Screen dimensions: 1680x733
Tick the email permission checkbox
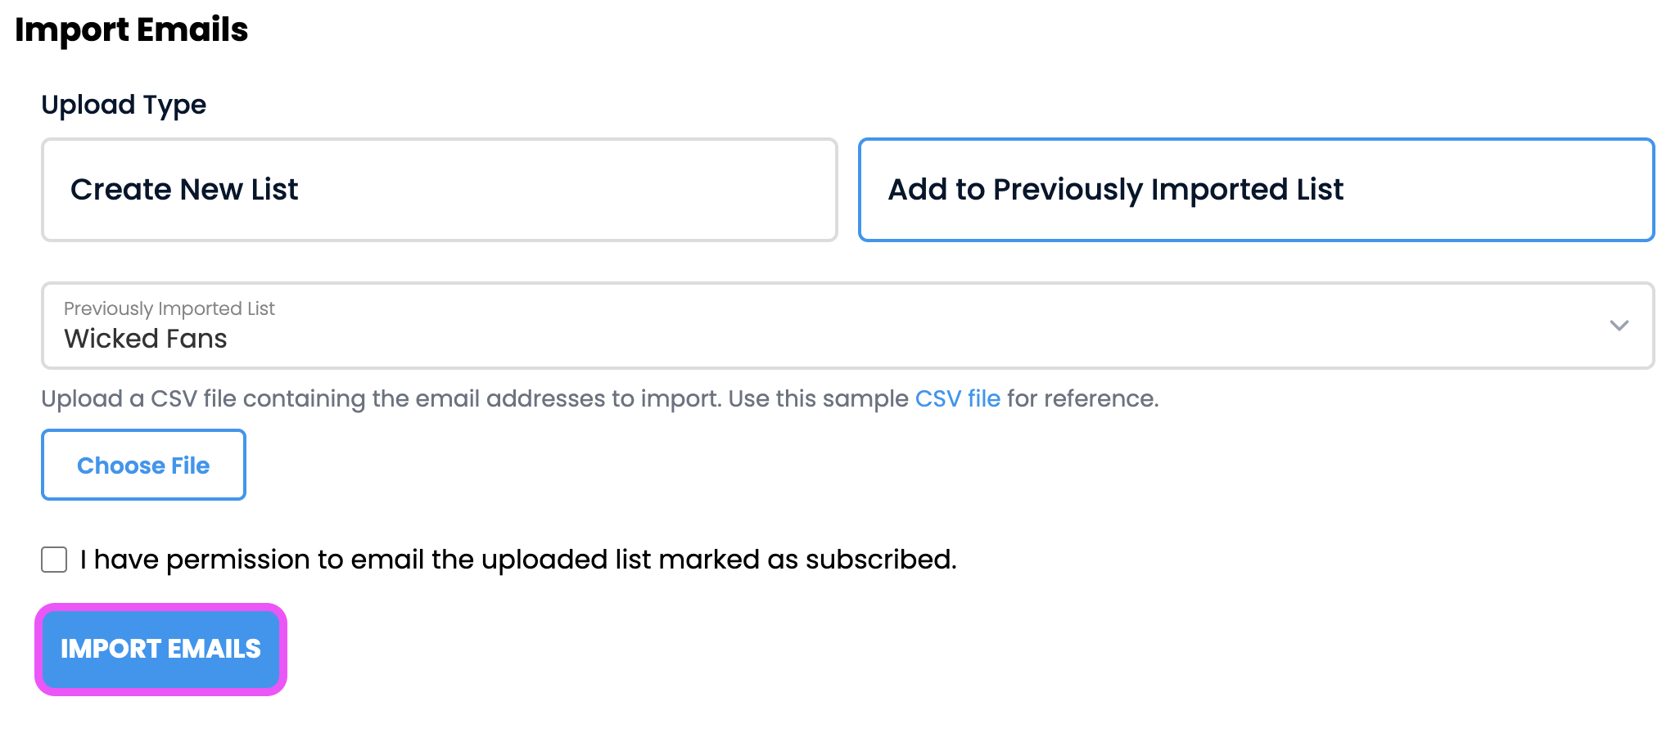coord(54,560)
